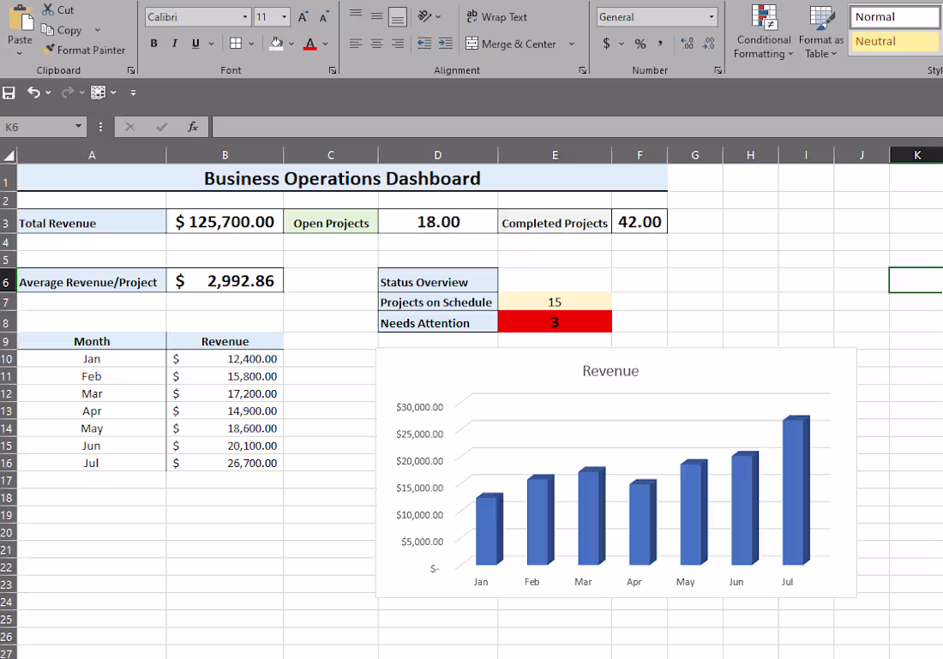943x659 pixels.
Task: Apply the Neutral cell style
Action: point(896,41)
